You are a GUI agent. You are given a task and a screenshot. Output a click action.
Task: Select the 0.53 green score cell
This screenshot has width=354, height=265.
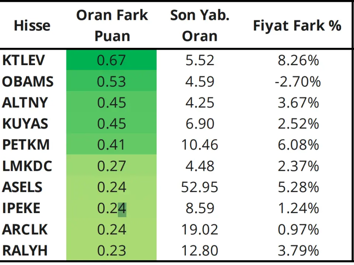(111, 81)
